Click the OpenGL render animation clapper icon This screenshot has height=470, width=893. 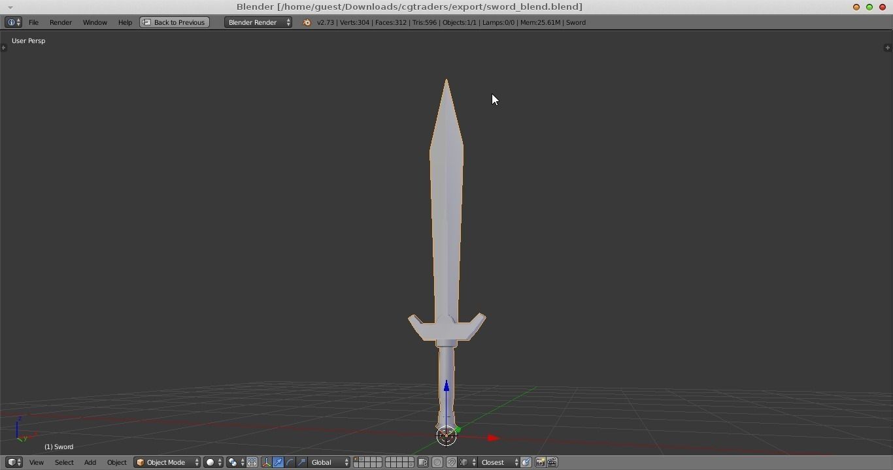552,462
